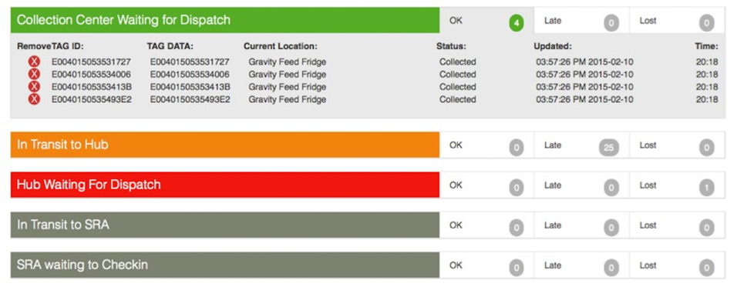Click Lost badge showing 1 for Hub Waiting

pos(706,188)
